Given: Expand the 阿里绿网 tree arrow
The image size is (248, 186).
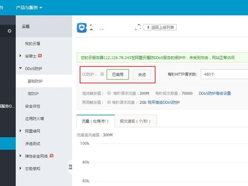Looking at the screenshot, I should (x=20, y=131).
